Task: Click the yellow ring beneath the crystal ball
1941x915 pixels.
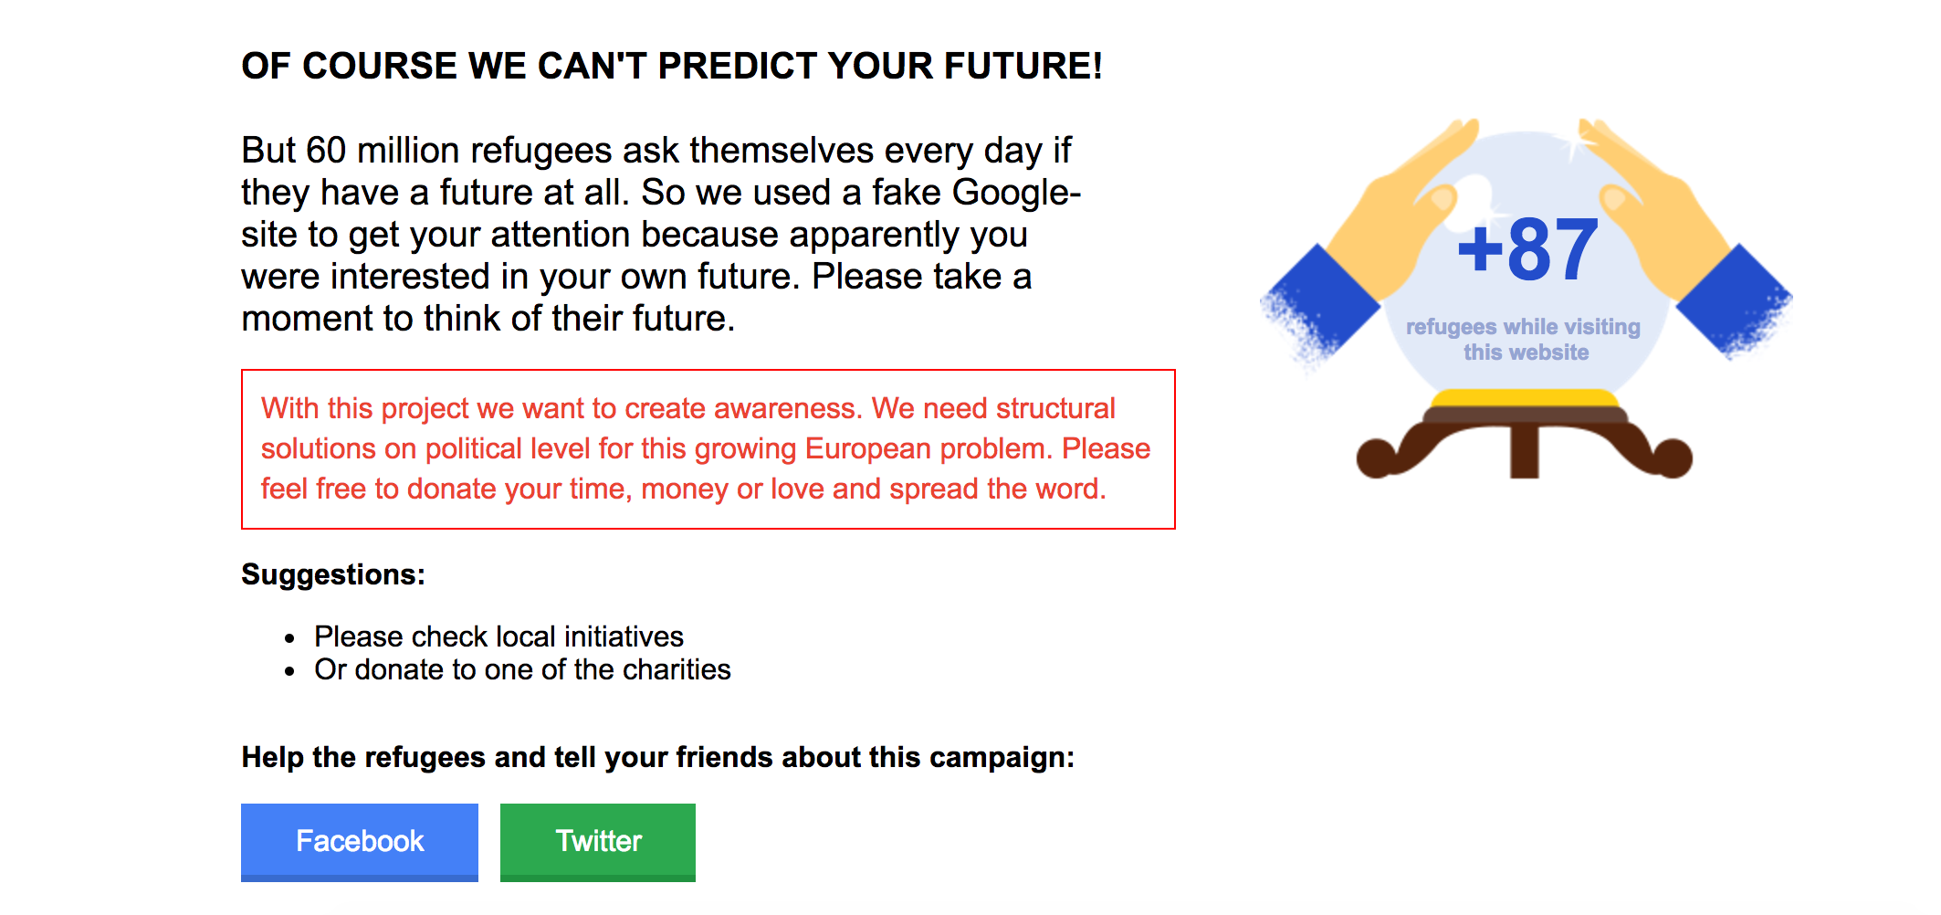Action: 1525,398
